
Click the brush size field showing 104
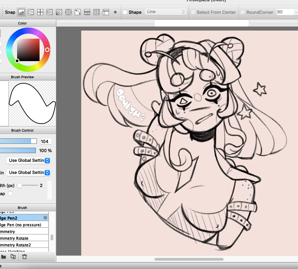coord(46,141)
